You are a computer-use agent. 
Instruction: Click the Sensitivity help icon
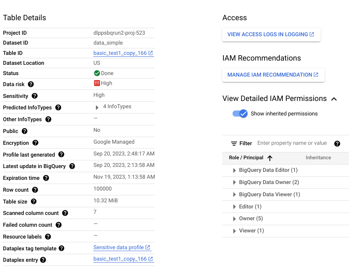pos(34,96)
